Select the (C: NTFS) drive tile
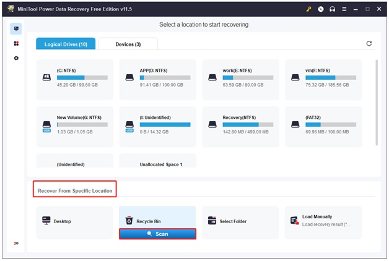389x261 pixels. pos(74,80)
